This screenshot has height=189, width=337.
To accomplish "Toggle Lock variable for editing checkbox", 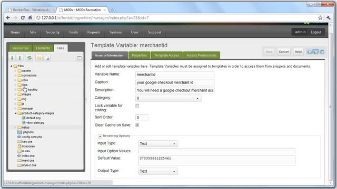I will click(137, 106).
